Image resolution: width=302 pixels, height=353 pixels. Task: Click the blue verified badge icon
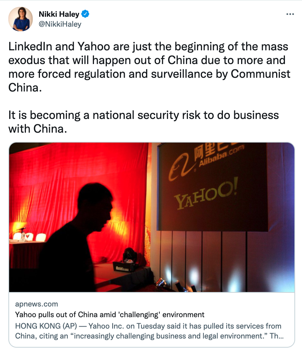[85, 14]
